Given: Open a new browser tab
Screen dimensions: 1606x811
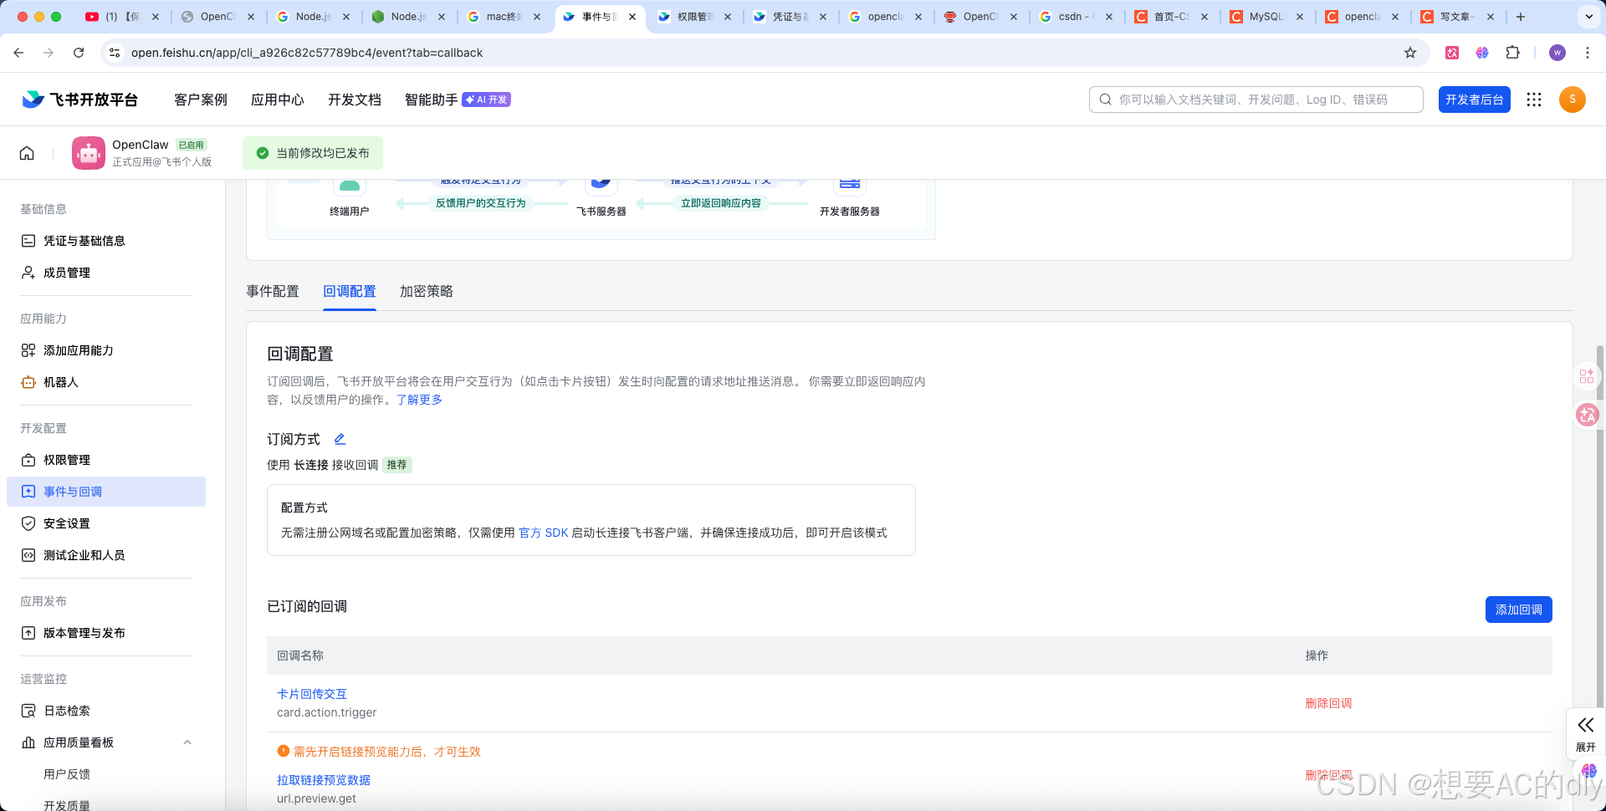Looking at the screenshot, I should 1521,17.
